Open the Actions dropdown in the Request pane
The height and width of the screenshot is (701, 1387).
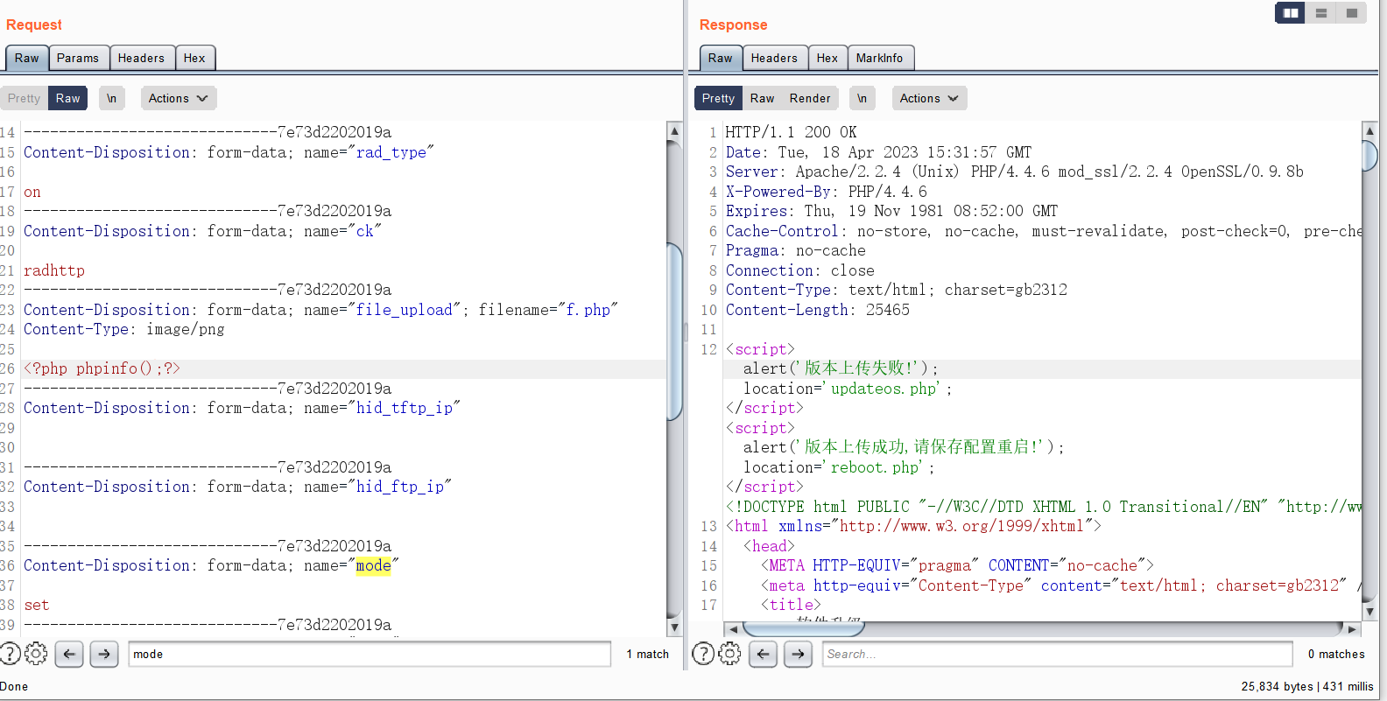click(x=179, y=98)
